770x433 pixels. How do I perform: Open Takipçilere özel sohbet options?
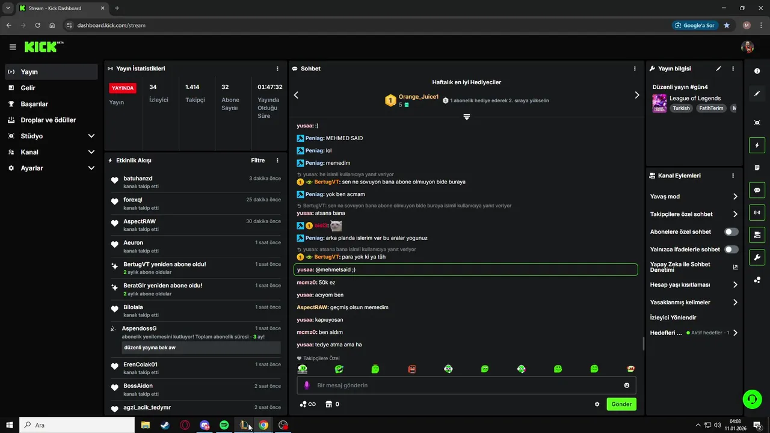pos(694,214)
